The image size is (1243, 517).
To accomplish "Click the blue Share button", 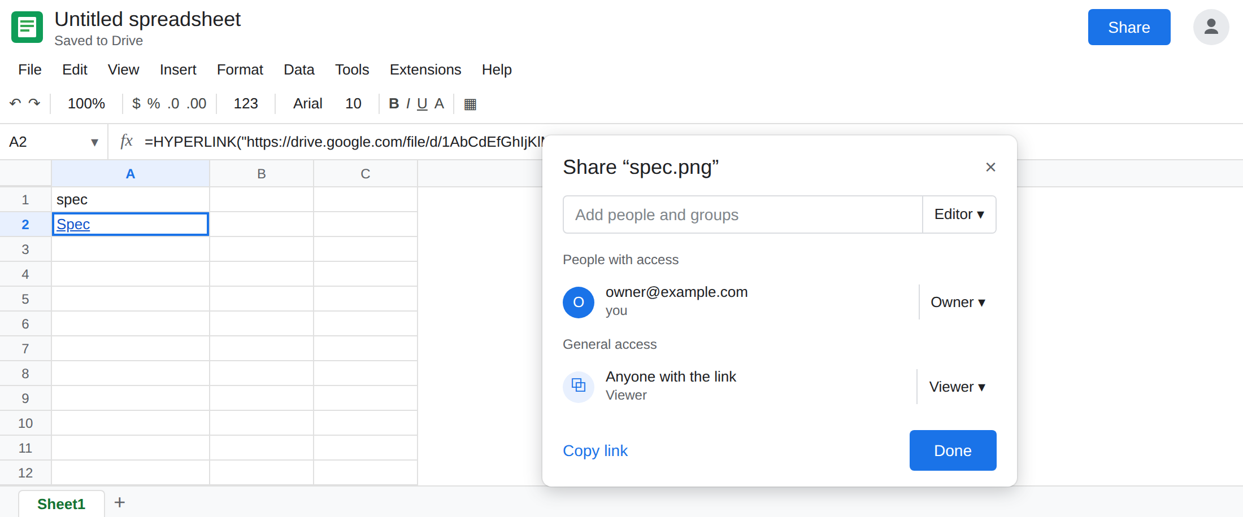I will point(1129,27).
